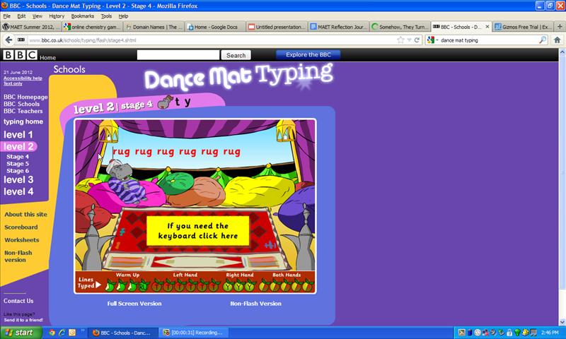Screen dimensions: 566x339
Task: Open the Edit menu
Action: [21, 16]
